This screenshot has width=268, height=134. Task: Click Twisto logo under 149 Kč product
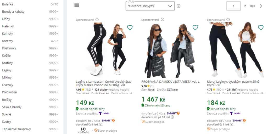point(104,113)
